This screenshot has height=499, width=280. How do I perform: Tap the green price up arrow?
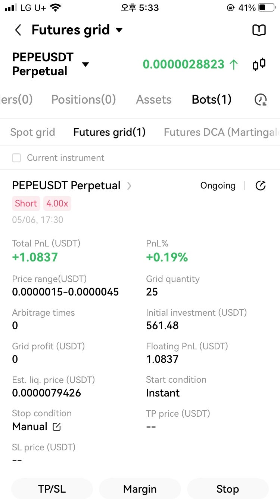[x=234, y=64]
